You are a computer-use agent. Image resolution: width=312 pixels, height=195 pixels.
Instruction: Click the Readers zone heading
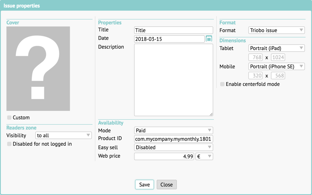tap(21, 127)
